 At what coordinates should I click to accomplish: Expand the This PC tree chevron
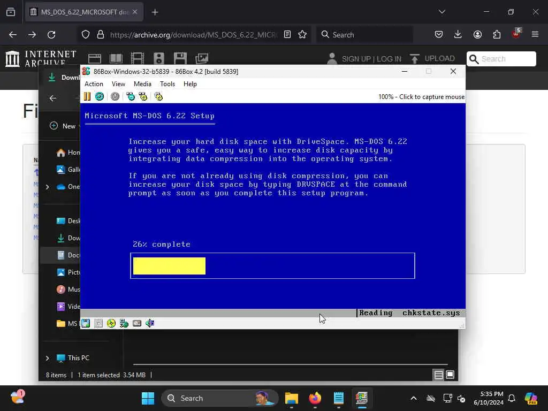pos(48,358)
